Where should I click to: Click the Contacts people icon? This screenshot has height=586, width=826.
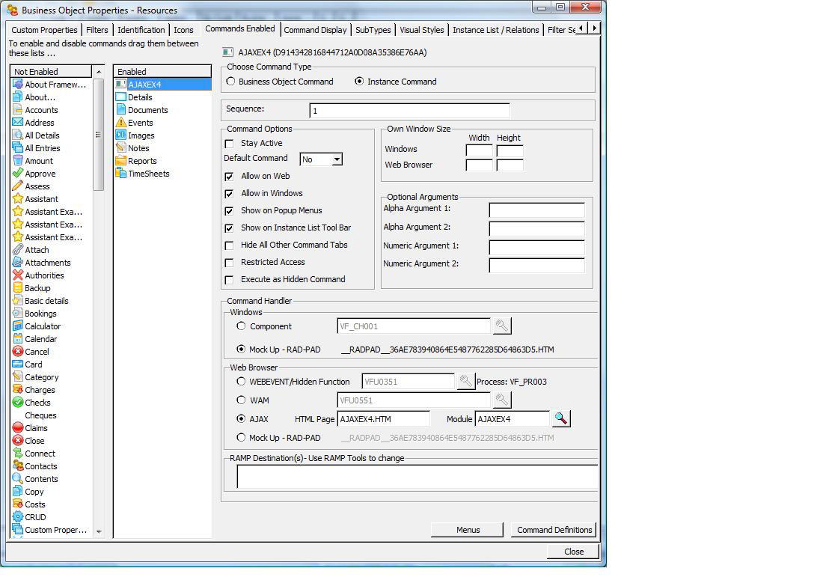click(x=18, y=466)
